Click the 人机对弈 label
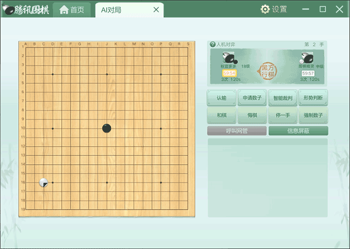This screenshot has width=350, height=249. (226, 44)
